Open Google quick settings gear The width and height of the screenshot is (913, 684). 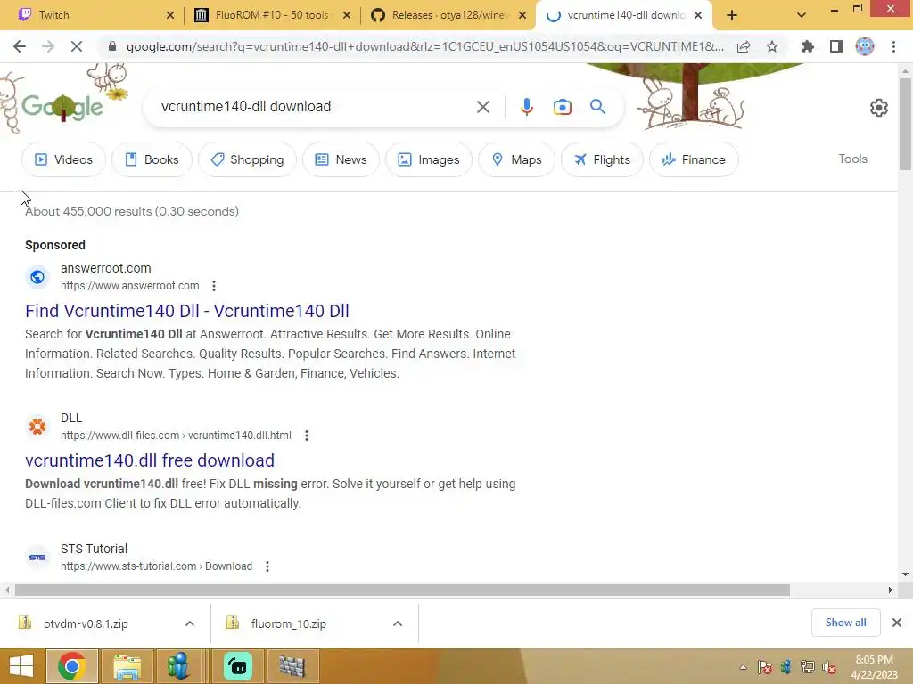pos(878,108)
